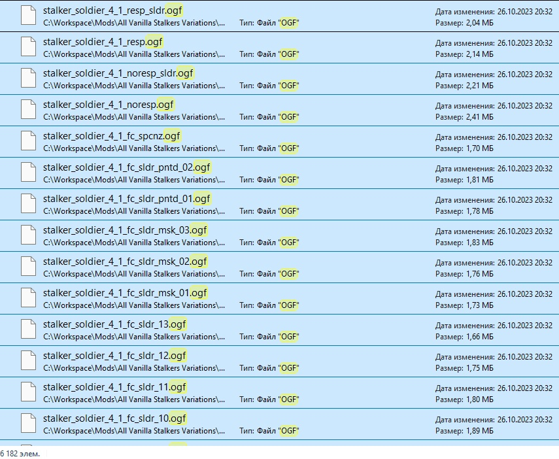
Task: Click the folder path under stalker_soldier_4_1_fc_sldr_msk_02.ogf
Action: point(134,274)
